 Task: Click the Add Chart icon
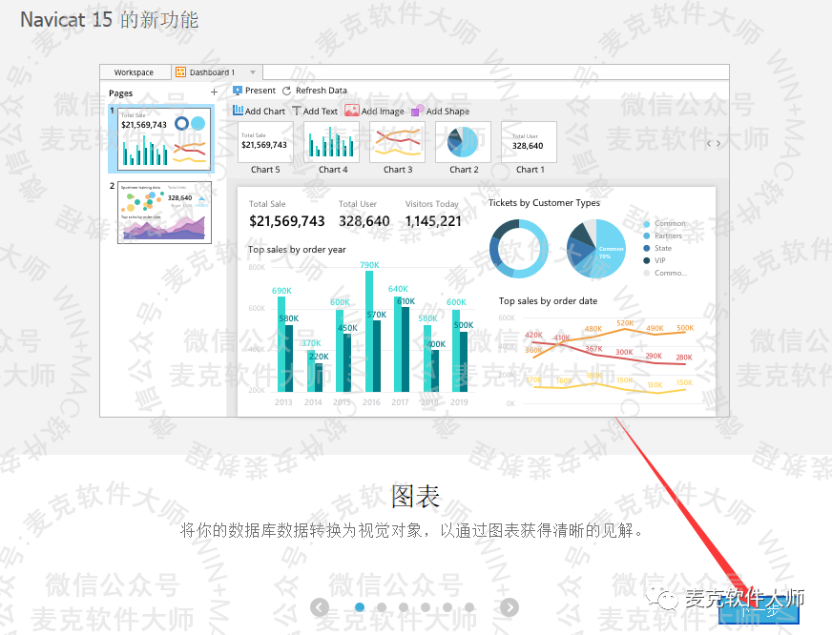click(238, 111)
